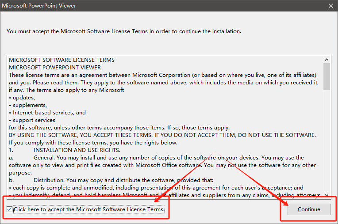This screenshot has height=224, width=338.
Task: Click the "MICROSOFT POWERPOINT VIEWER" line in license
Action: pos(55,68)
